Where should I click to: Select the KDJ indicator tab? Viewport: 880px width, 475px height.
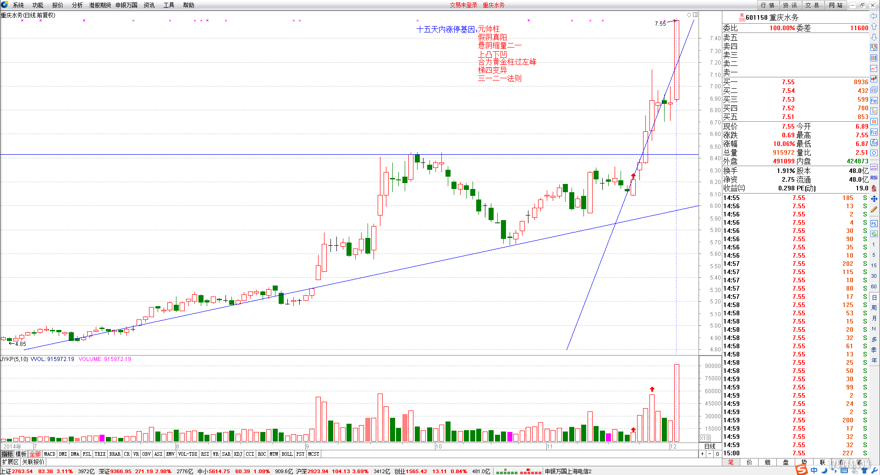[x=238, y=454]
